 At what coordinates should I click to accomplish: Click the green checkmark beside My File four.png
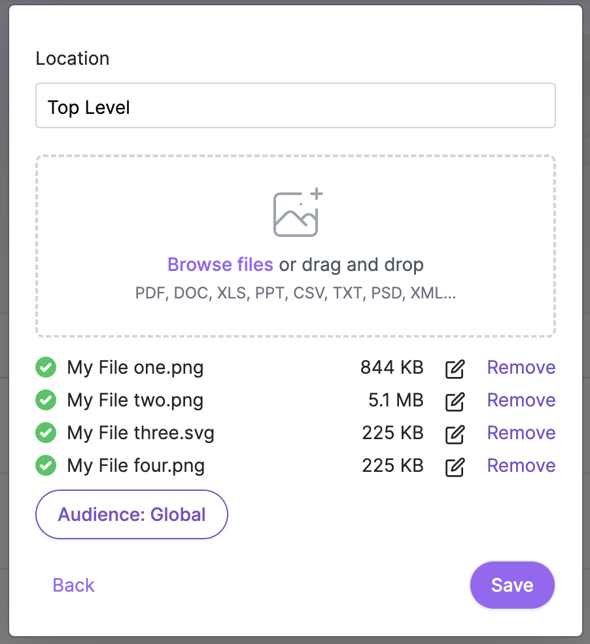(x=46, y=465)
